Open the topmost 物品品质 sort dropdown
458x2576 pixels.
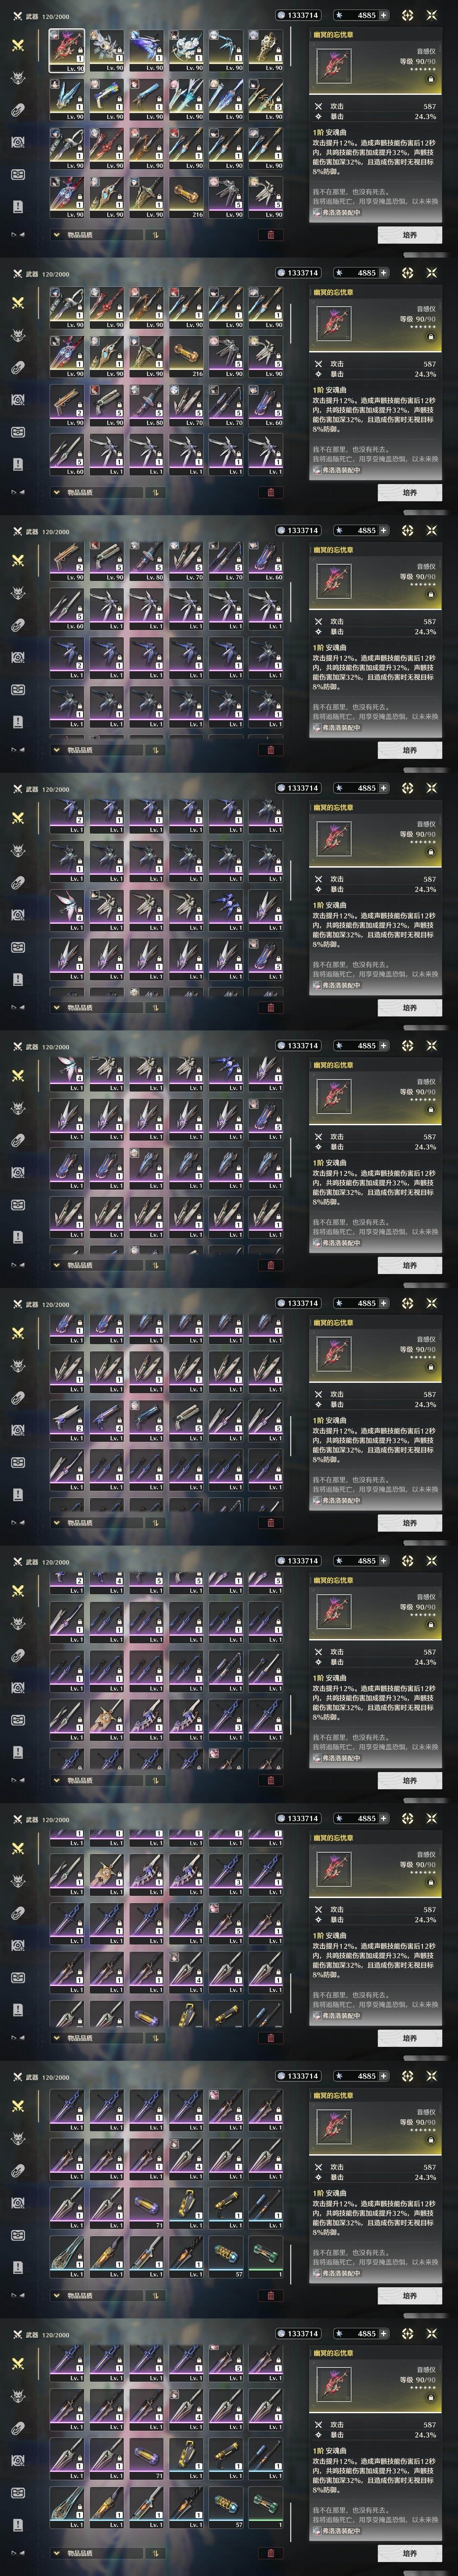(x=96, y=235)
